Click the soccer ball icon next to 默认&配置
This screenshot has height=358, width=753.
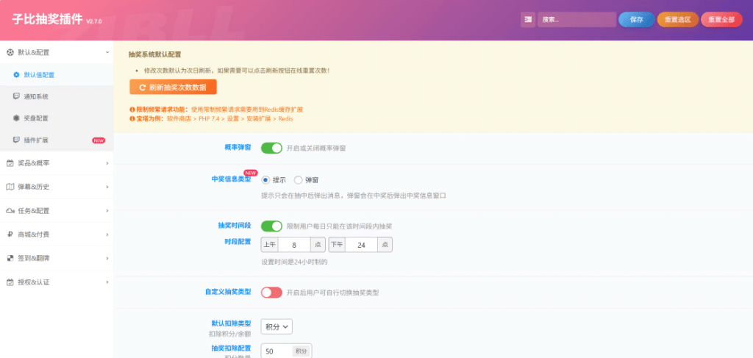(10, 52)
